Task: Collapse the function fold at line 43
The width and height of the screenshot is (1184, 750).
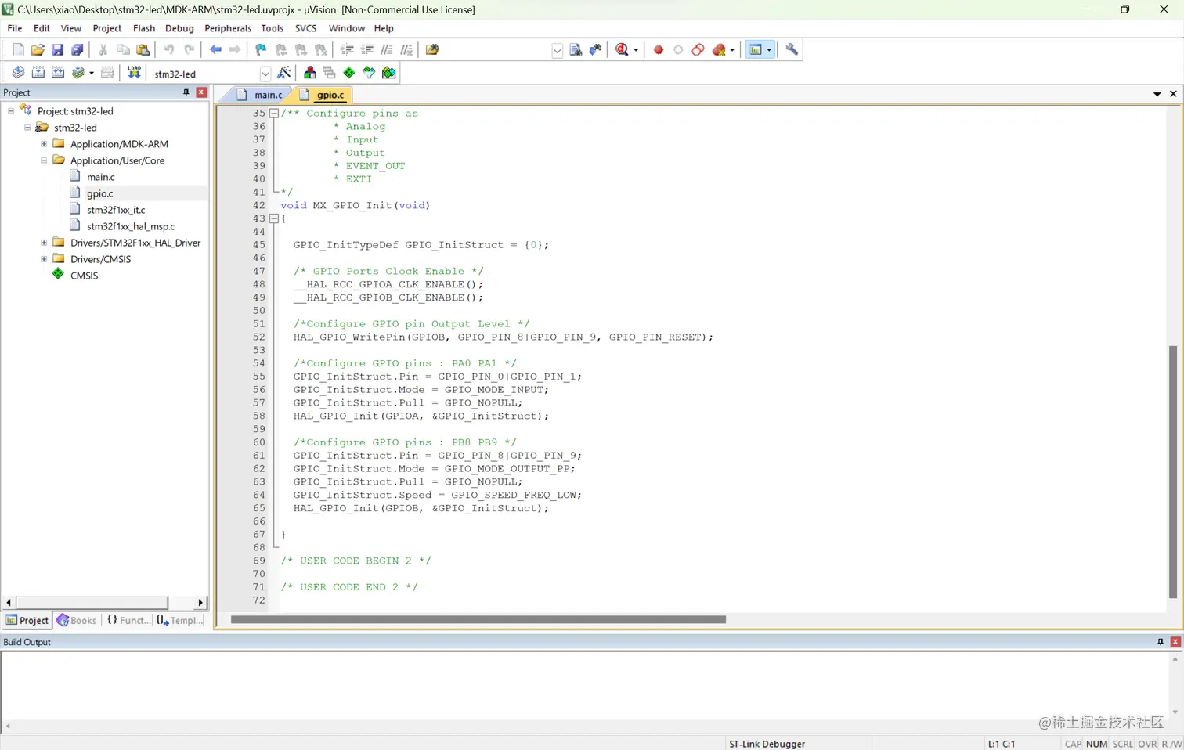Action: coord(274,218)
